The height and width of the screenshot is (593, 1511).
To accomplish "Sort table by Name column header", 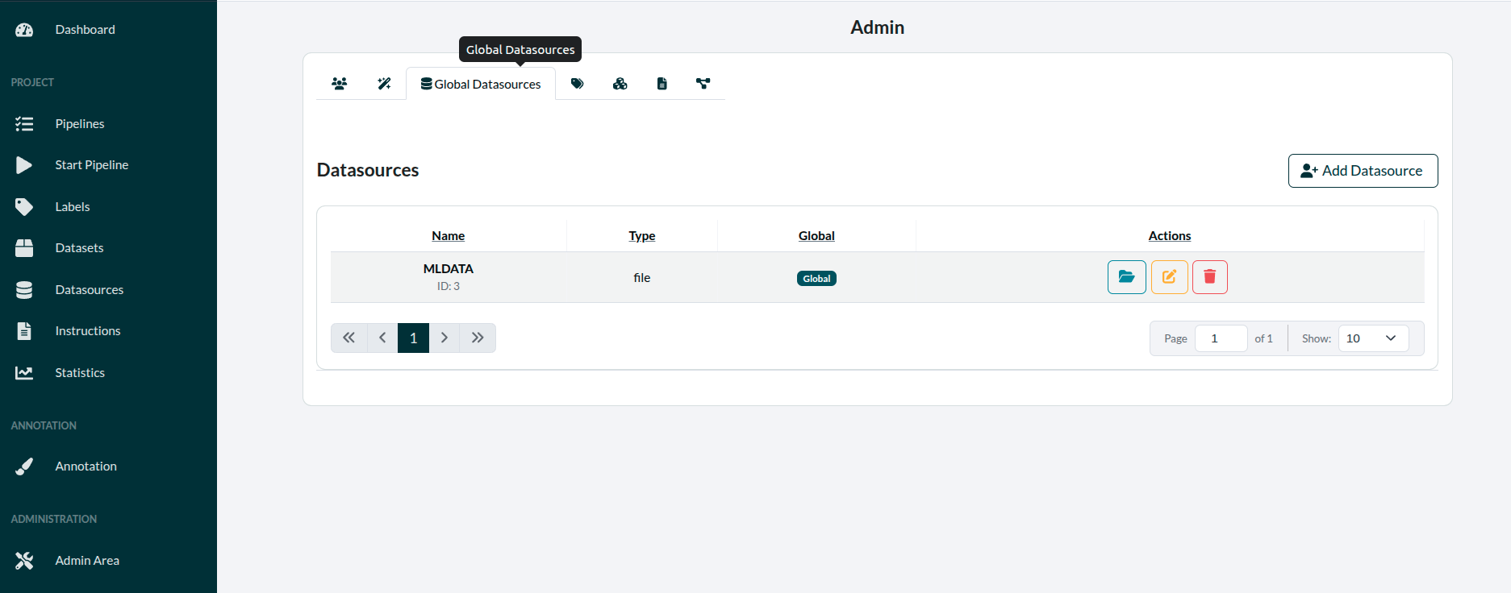I will click(x=448, y=236).
